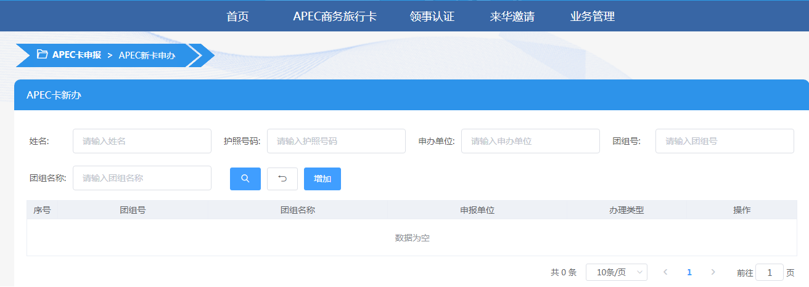The image size is (809, 287).
Task: Select page number 1
Action: (689, 272)
